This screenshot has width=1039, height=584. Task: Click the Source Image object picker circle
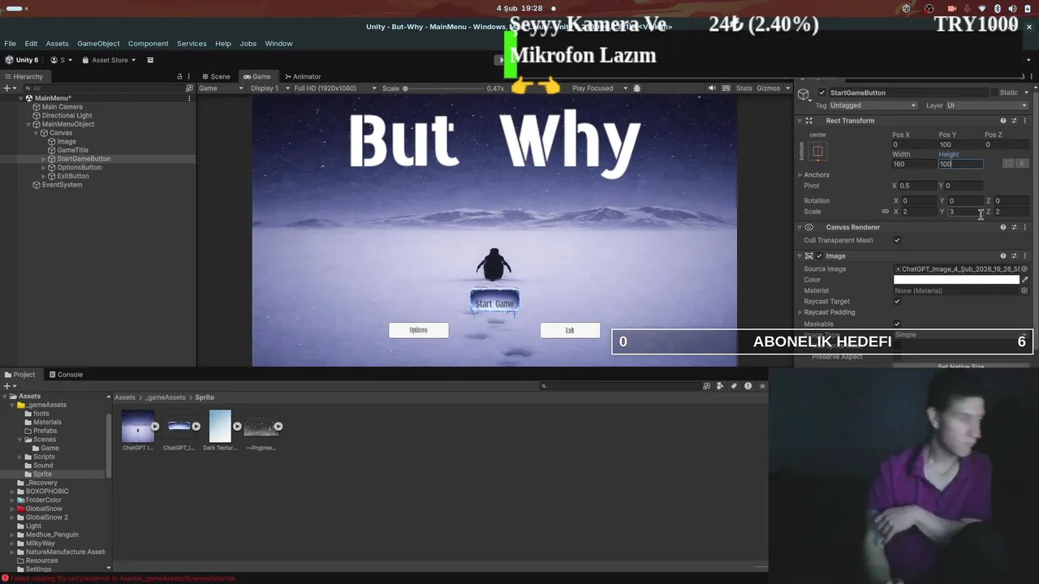pos(1024,269)
